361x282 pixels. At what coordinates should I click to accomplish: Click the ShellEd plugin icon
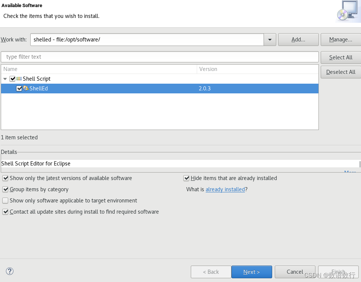26,89
